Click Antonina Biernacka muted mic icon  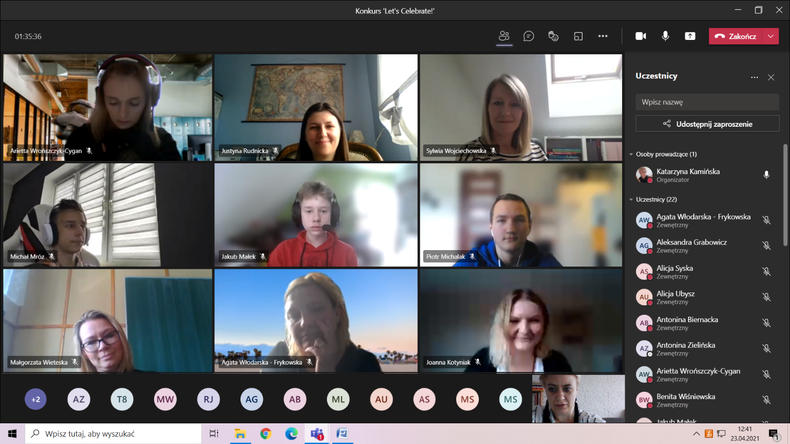pos(766,323)
